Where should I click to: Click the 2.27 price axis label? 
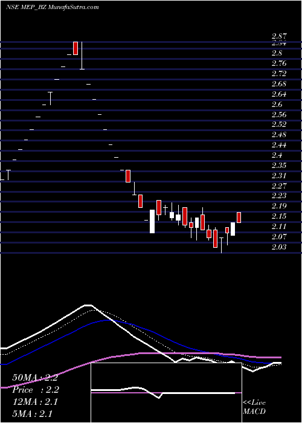click(x=279, y=186)
